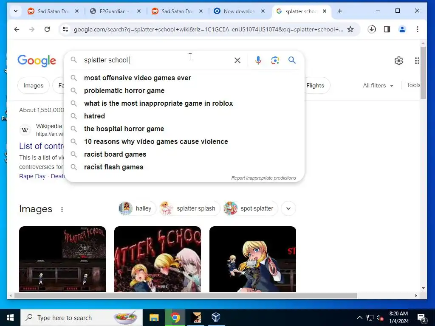View site information icon in address bar
This screenshot has height=326, width=435.
[65, 29]
